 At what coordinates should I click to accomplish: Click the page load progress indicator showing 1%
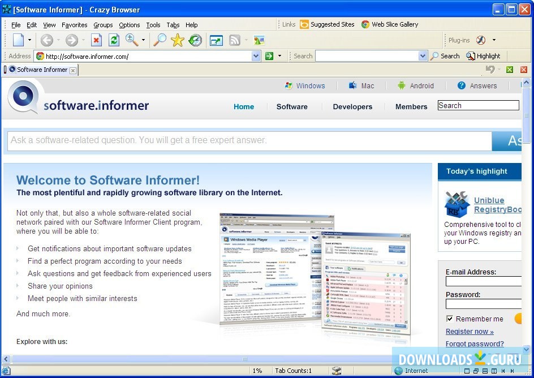(259, 371)
